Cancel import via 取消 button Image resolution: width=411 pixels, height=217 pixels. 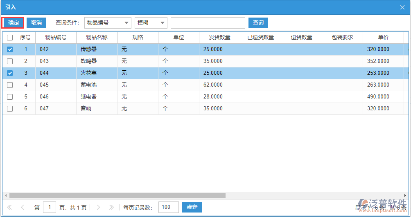pyautogui.click(x=36, y=23)
